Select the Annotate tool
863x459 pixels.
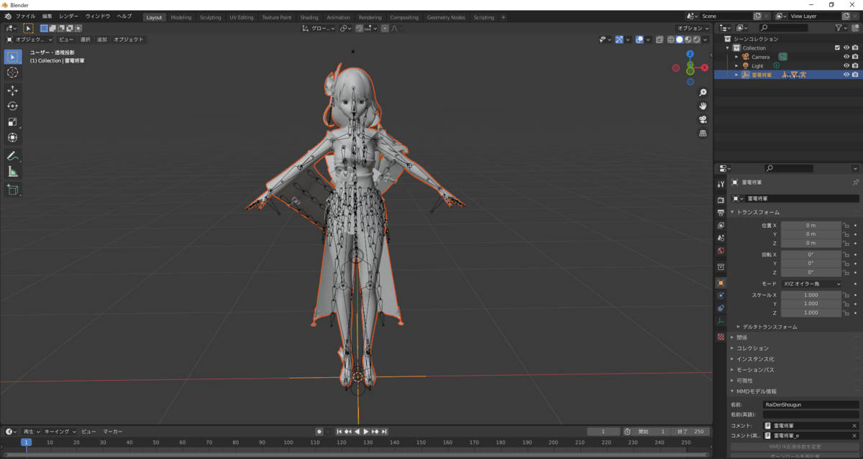coord(12,156)
